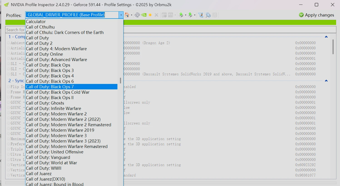Click the NVIDIA Profile Inspector icon in the title bar

[6, 5]
